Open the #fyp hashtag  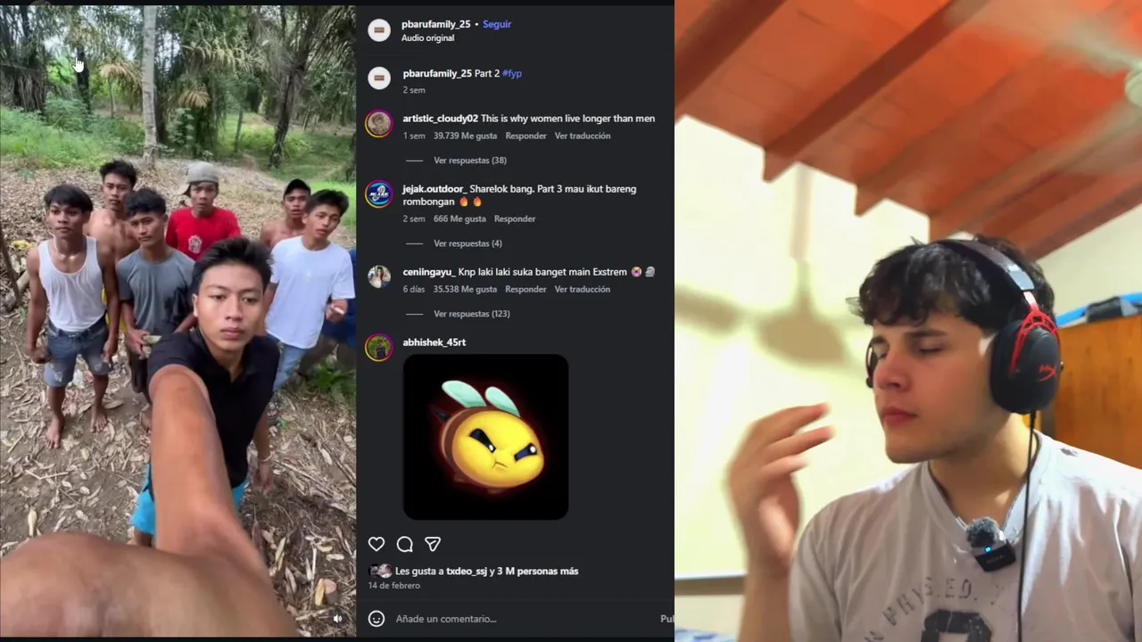click(x=512, y=73)
